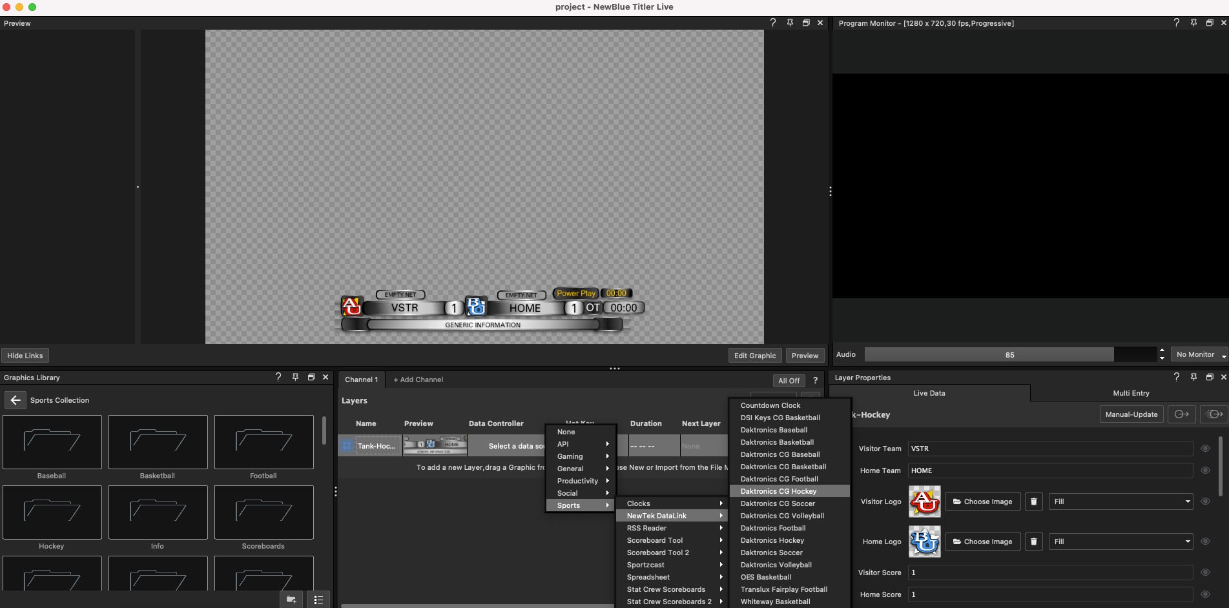The height and width of the screenshot is (608, 1229).
Task: Choose None from data source menu
Action: click(582, 432)
